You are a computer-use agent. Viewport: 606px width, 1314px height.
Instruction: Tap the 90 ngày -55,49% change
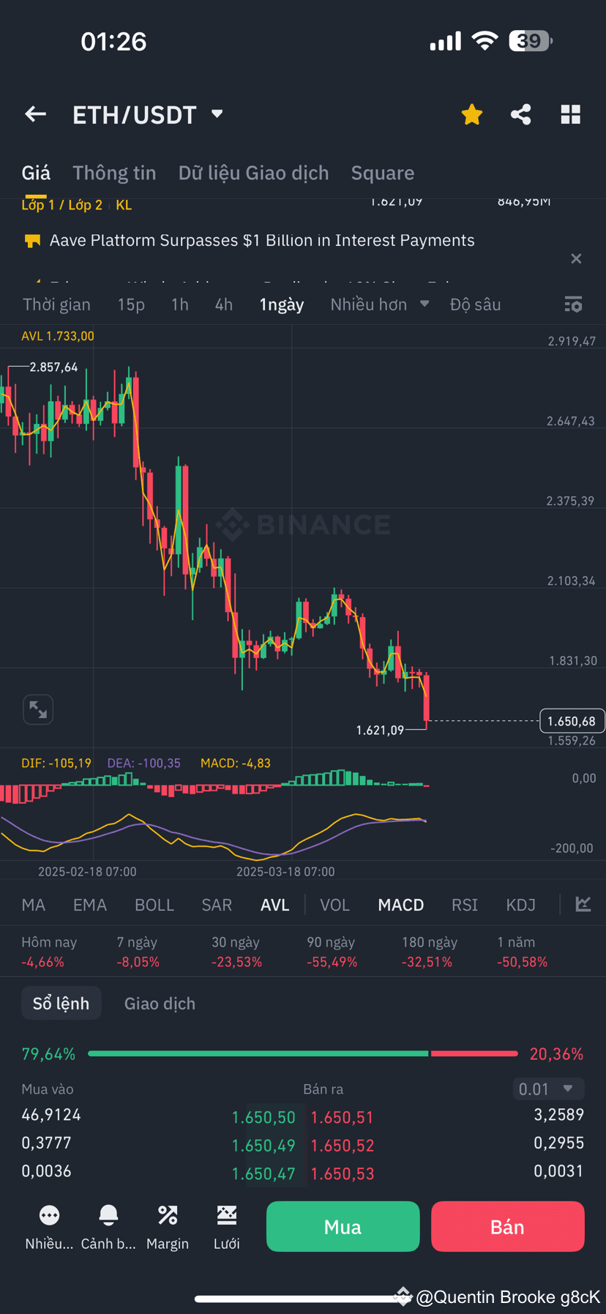pos(332,952)
